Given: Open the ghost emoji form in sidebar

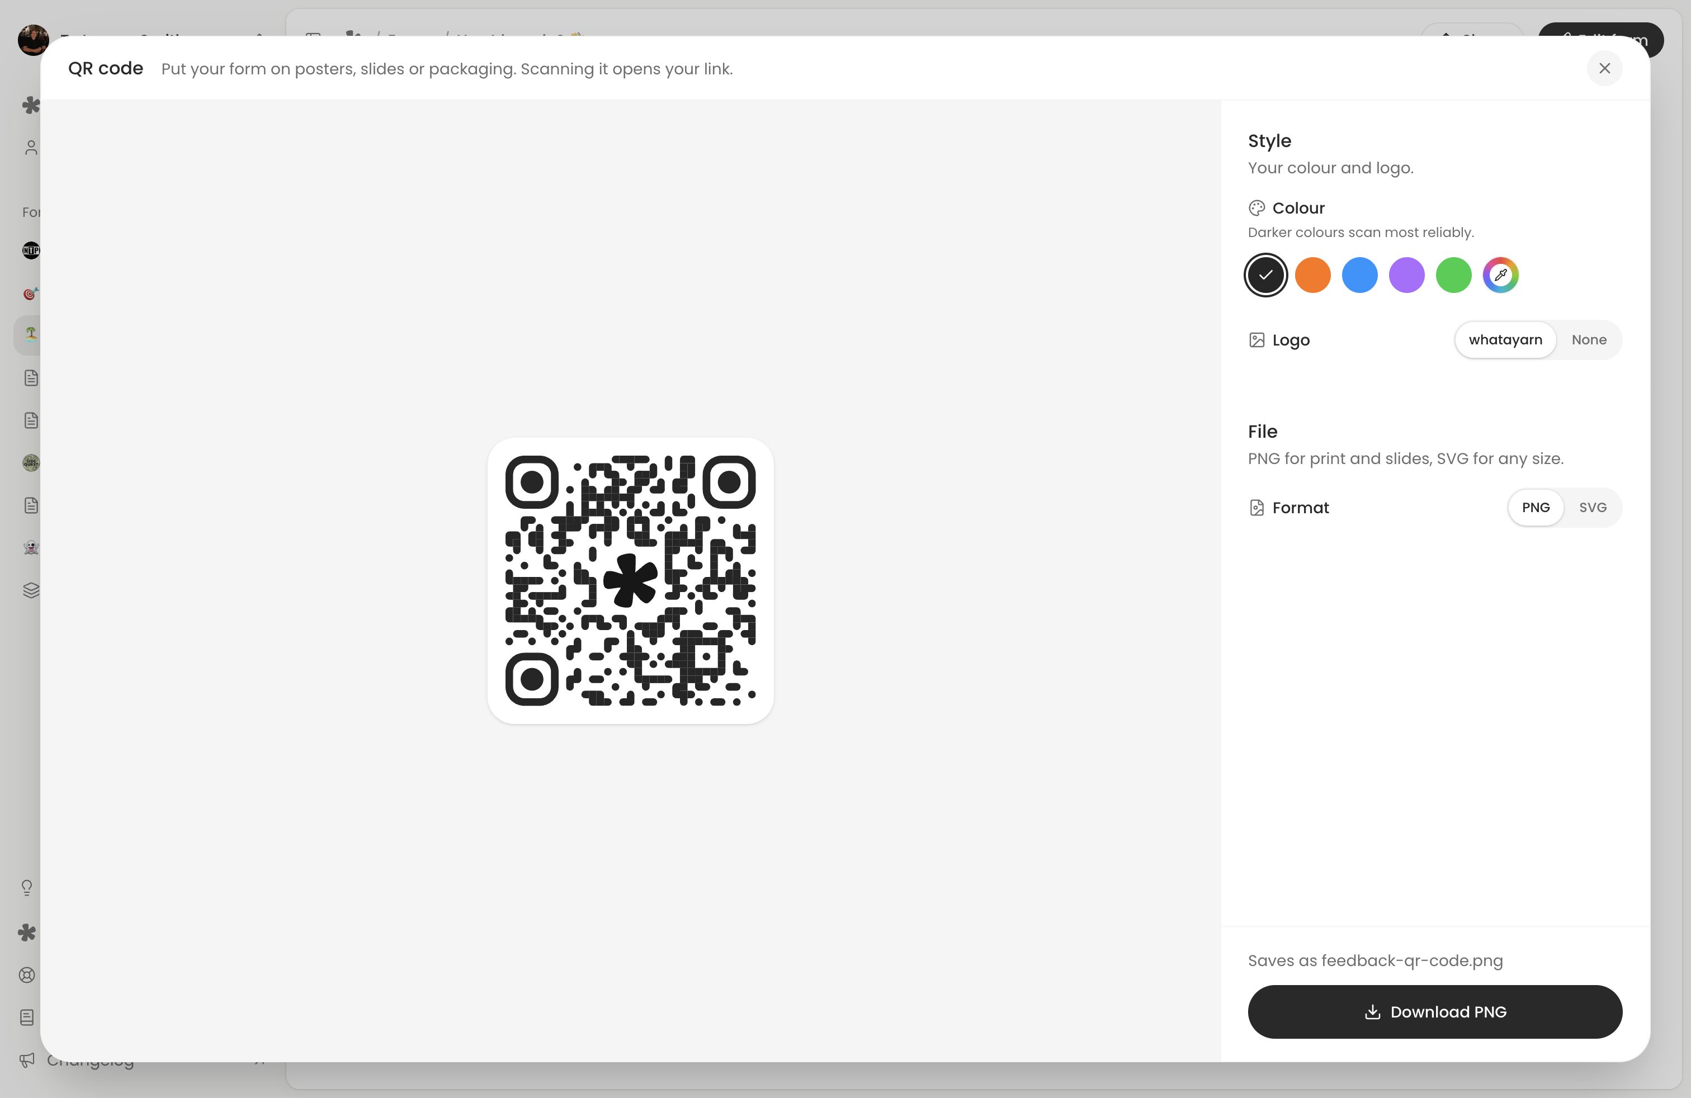Looking at the screenshot, I should (x=31, y=547).
